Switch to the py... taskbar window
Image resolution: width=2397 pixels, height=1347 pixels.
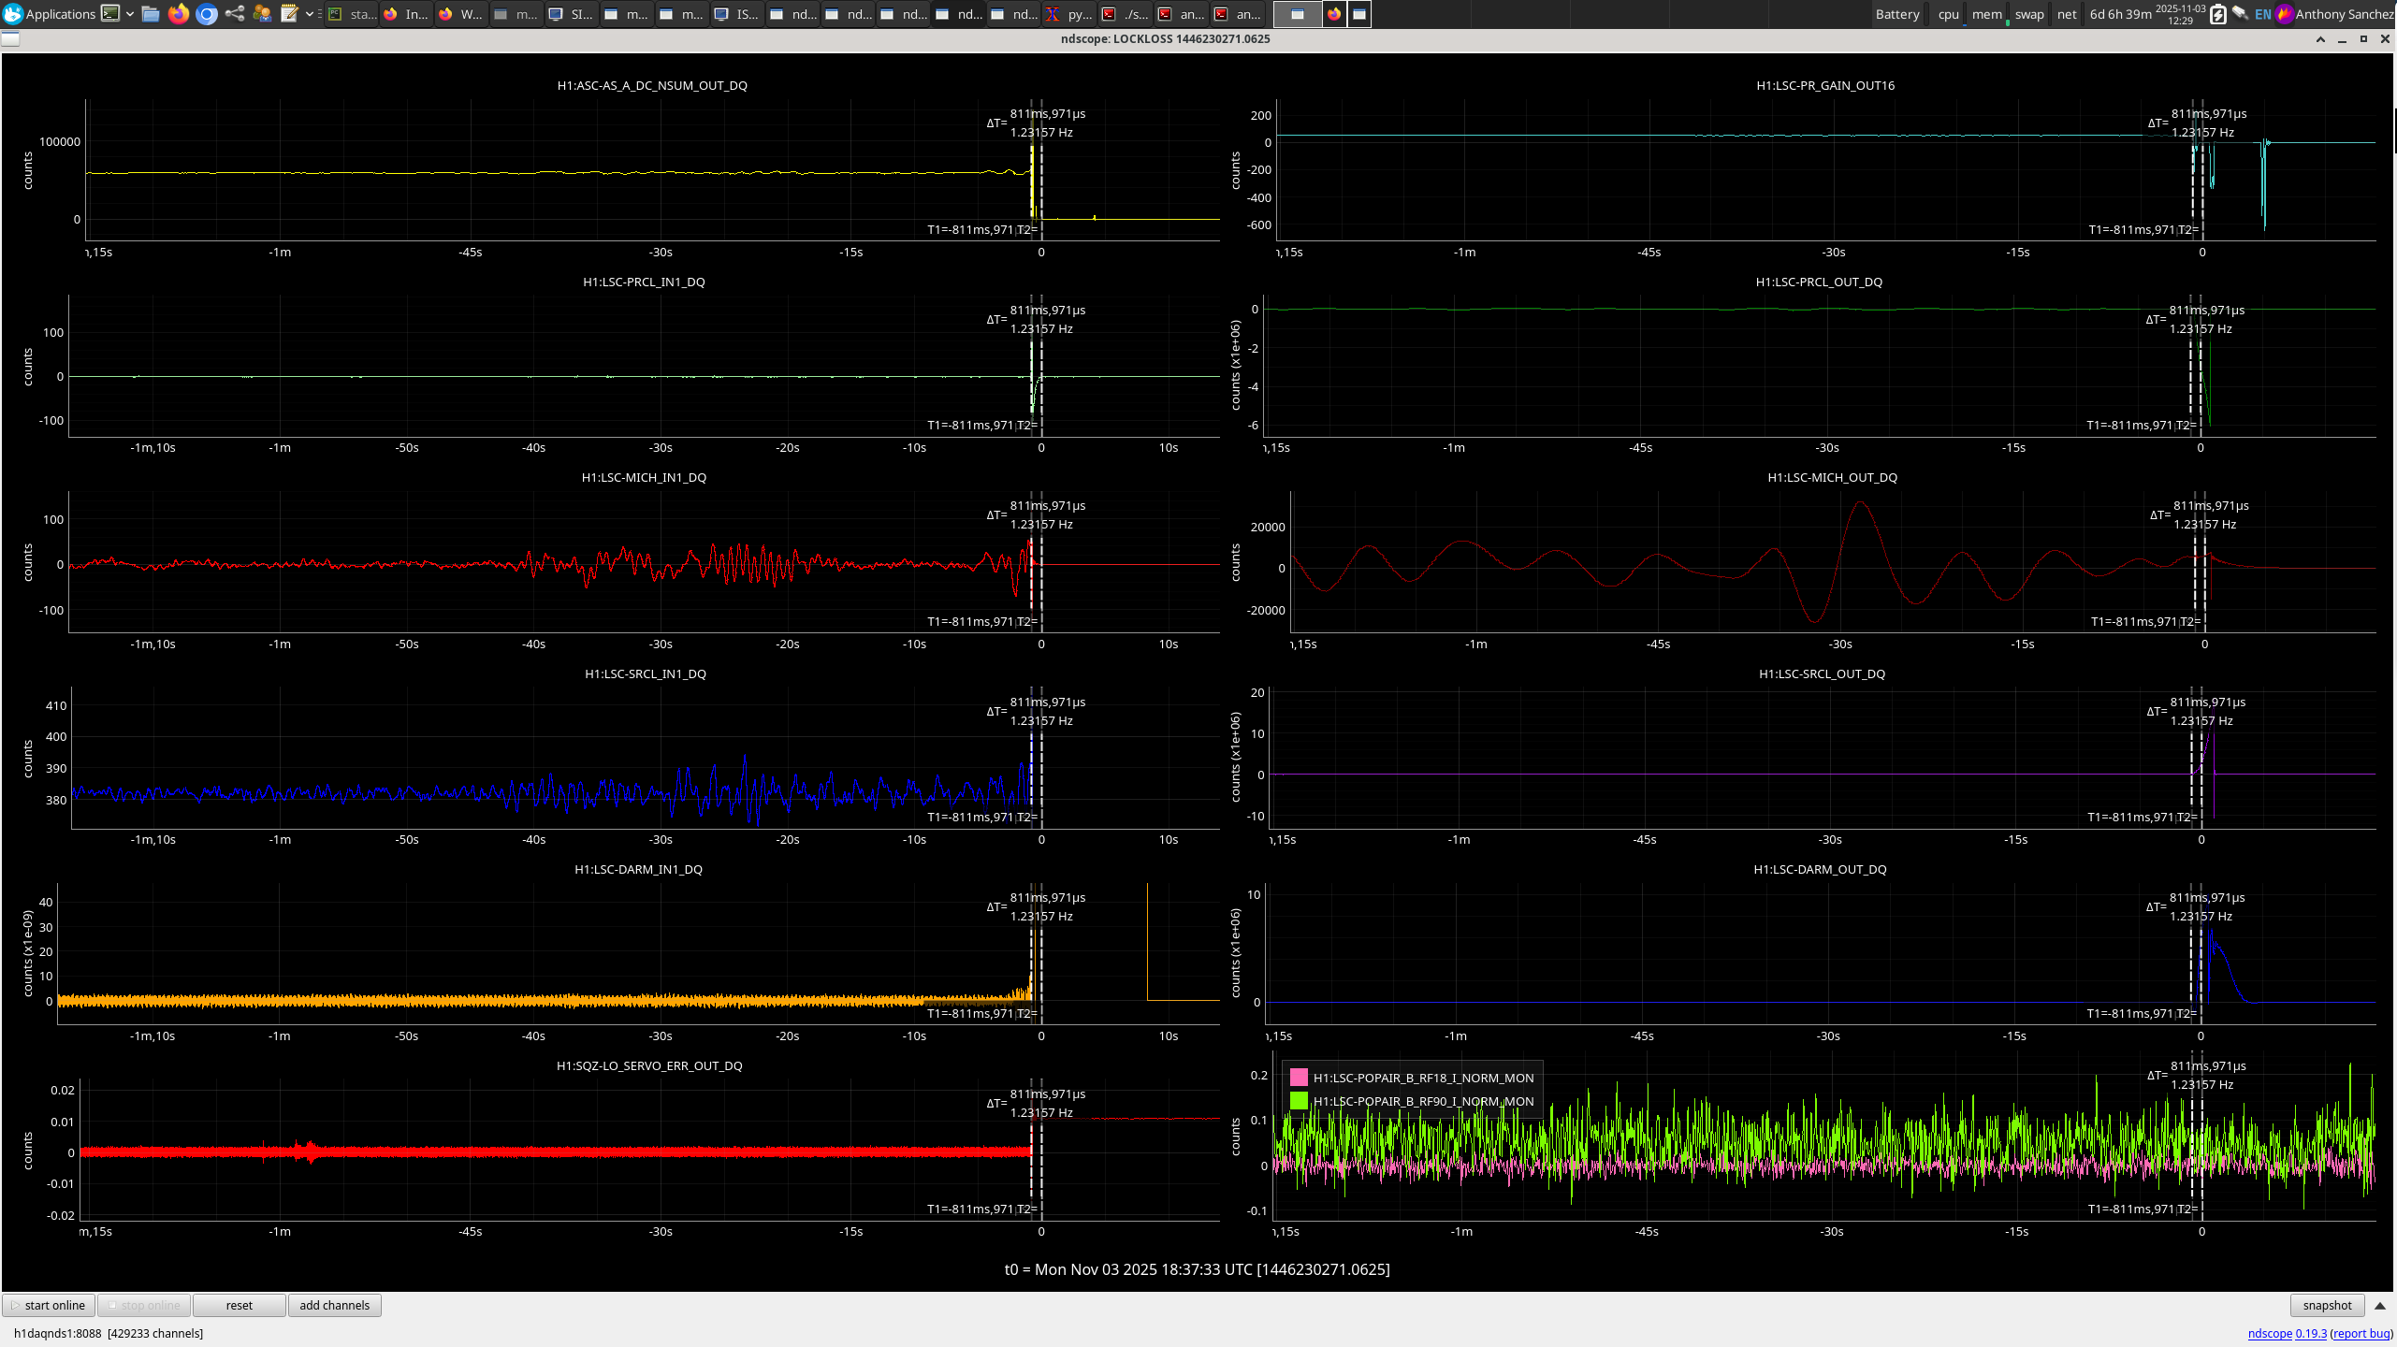click(1068, 14)
